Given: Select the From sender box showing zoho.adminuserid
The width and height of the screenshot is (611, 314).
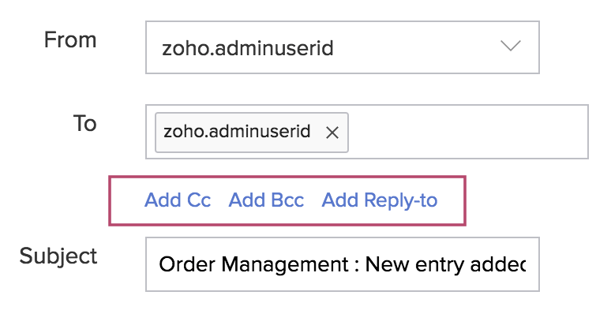Looking at the screenshot, I should coord(343,47).
